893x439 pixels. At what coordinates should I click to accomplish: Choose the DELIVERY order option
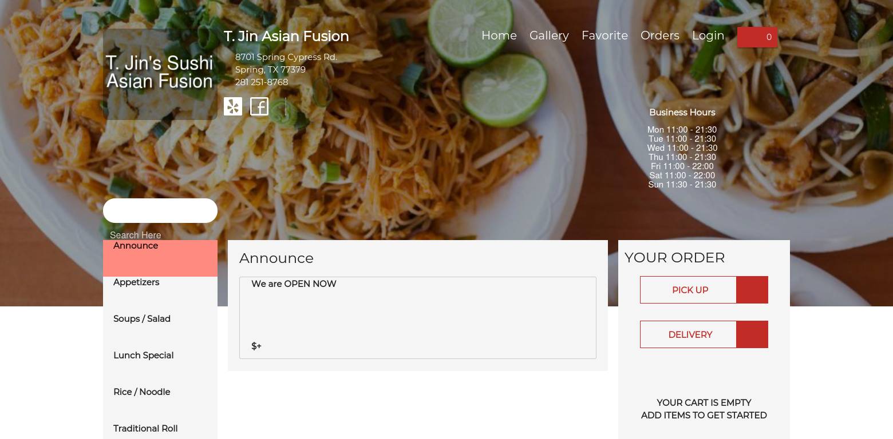pos(704,334)
